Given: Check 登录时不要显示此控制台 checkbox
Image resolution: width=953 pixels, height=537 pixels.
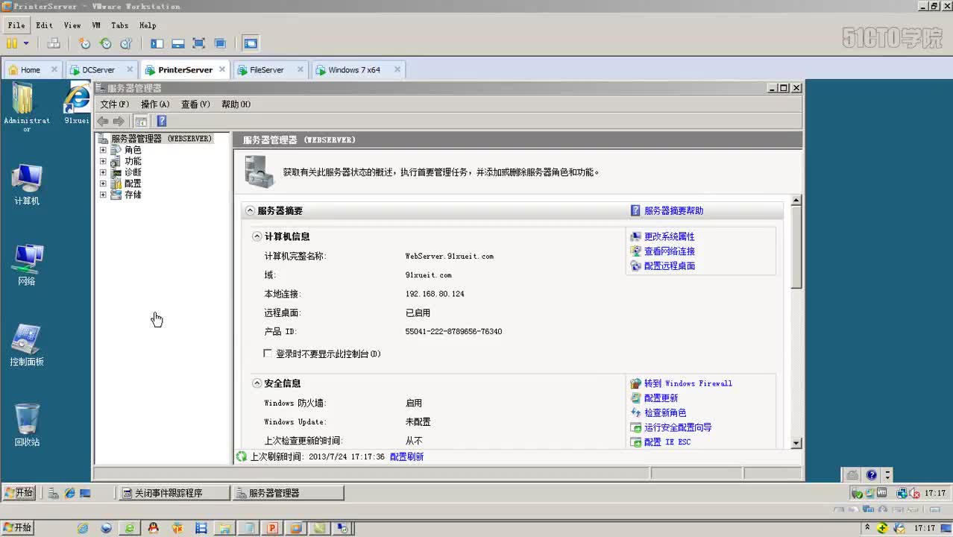Looking at the screenshot, I should point(268,354).
